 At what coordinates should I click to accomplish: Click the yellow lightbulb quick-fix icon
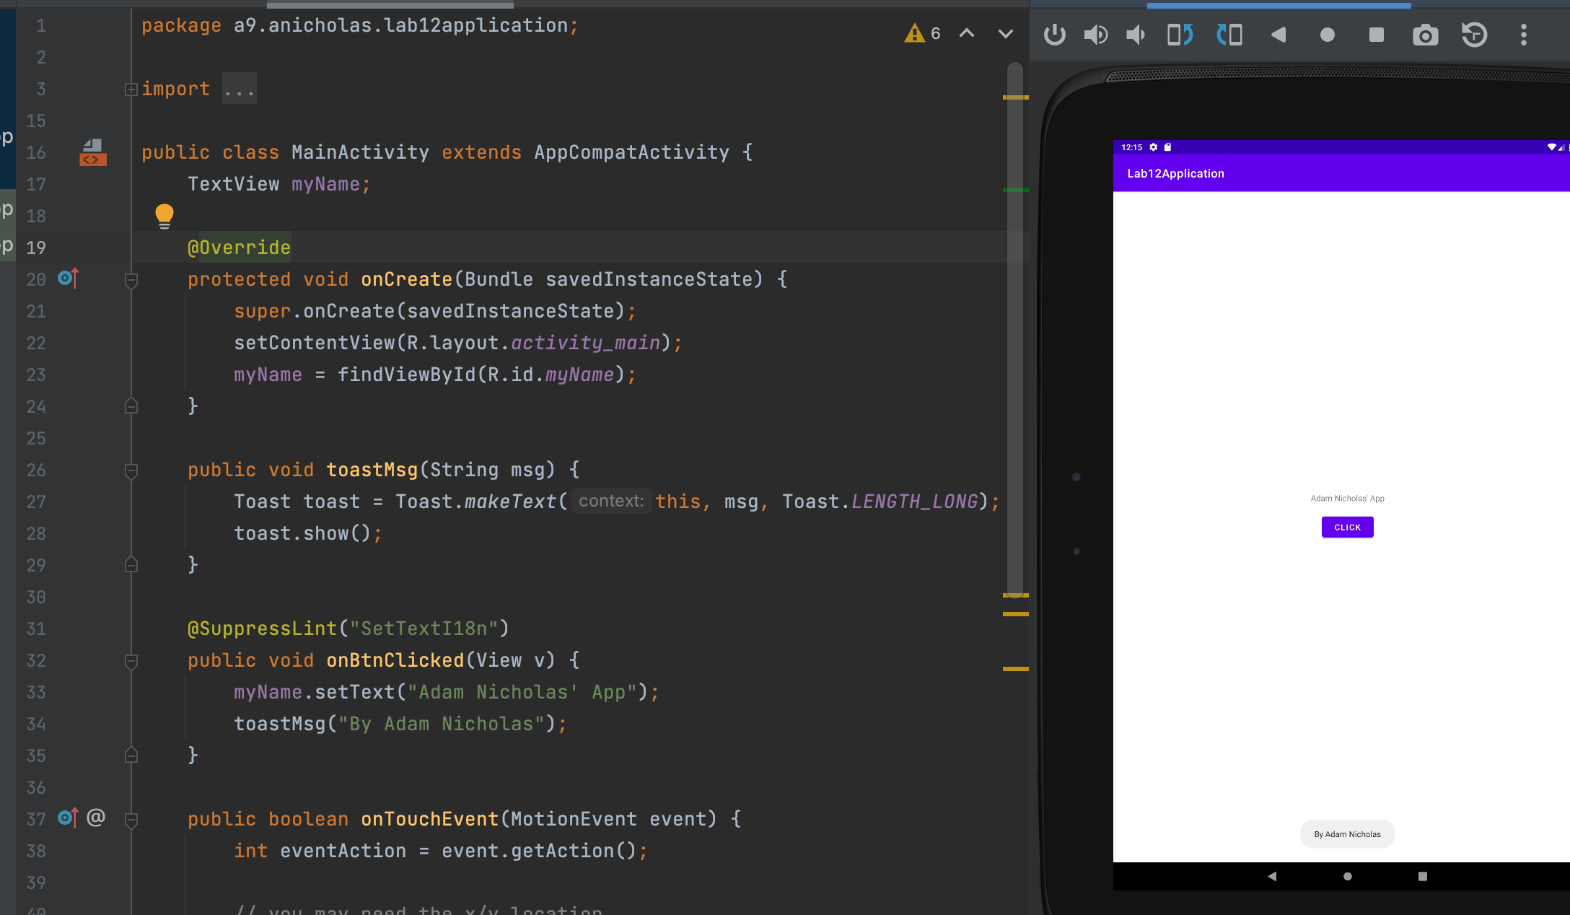coord(165,216)
